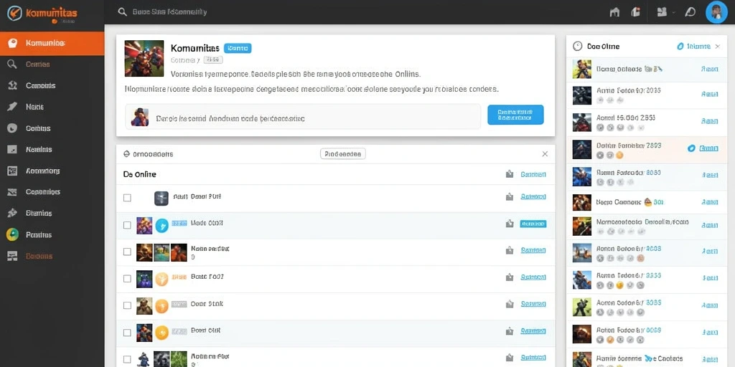
Task: Click the Komunitas logo in the top-left corner
Action: point(41,14)
